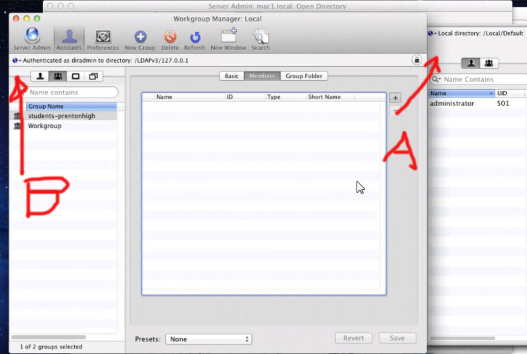Screen dimensions: 527x354
Task: Open the Basic tab
Action: 231,76
